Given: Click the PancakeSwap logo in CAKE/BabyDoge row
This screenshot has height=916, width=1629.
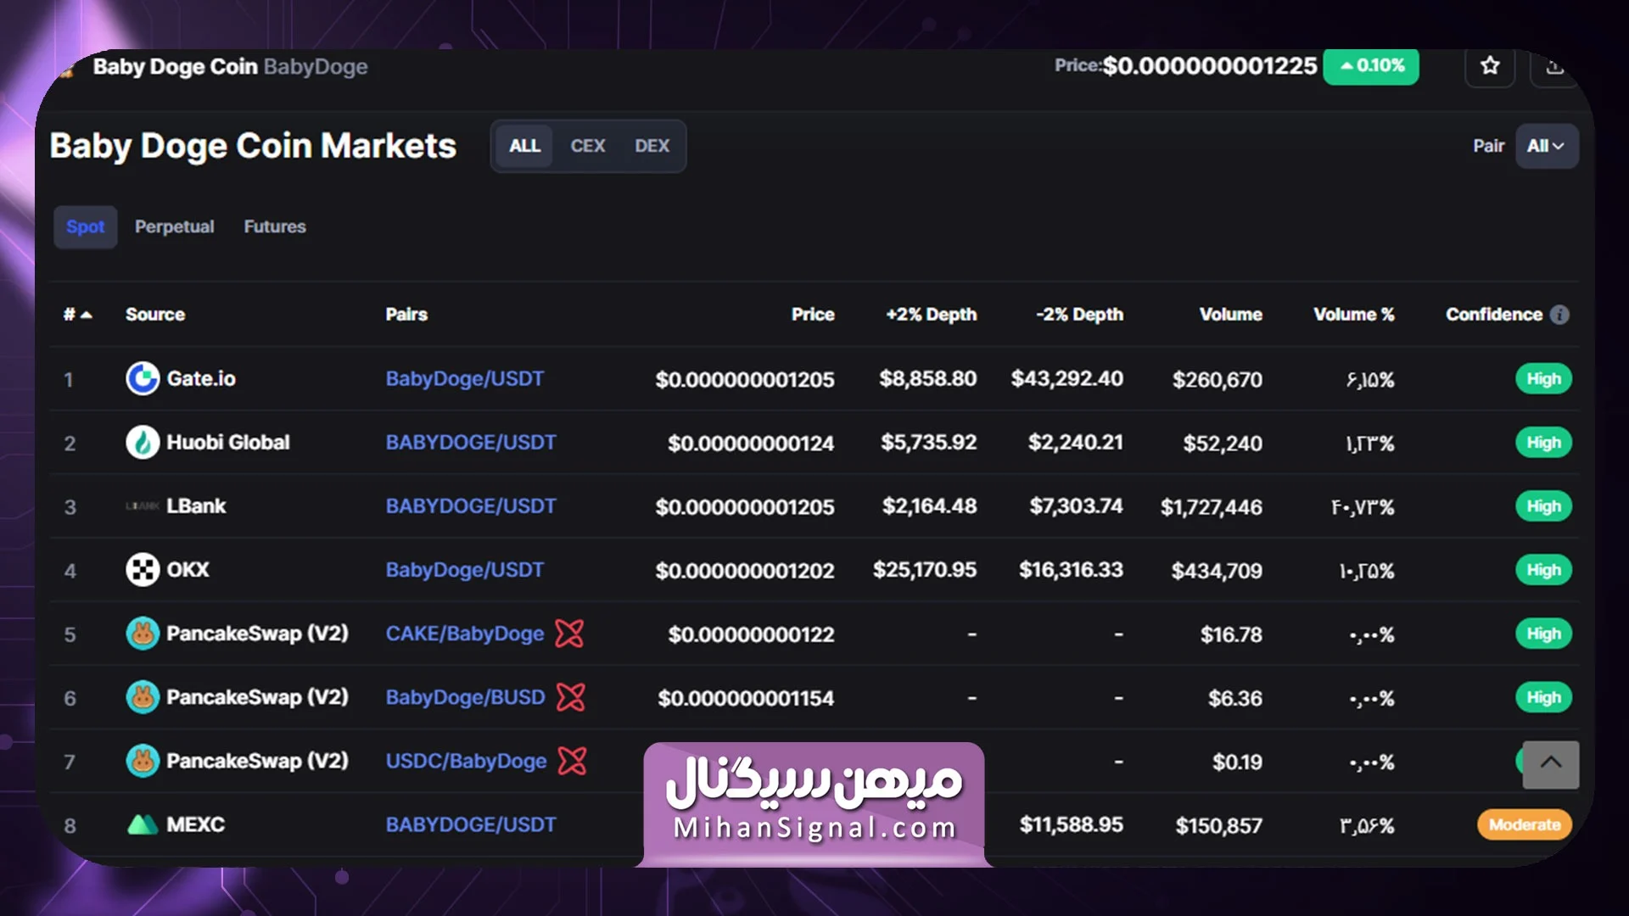Looking at the screenshot, I should point(143,634).
